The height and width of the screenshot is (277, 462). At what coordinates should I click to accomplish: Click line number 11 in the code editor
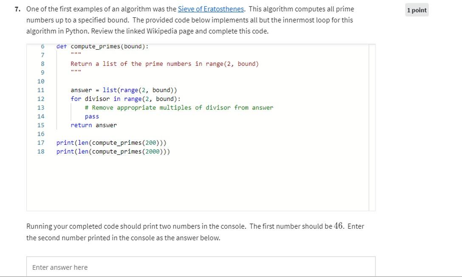pyautogui.click(x=41, y=90)
